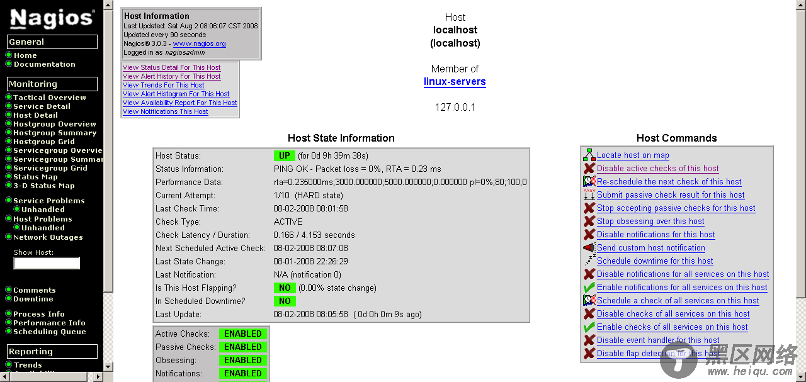Click the red X icon beside Stop obsessing over this host

(589, 221)
